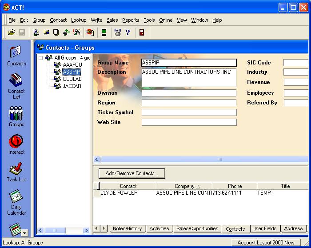
Task: Open the File menu
Action: 12,20
